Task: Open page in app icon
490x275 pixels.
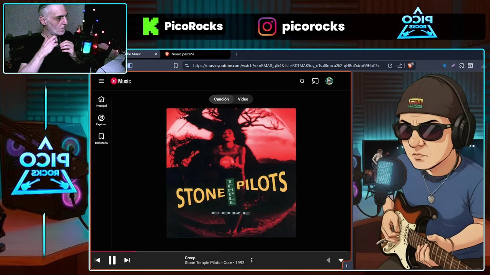Action: (x=390, y=66)
